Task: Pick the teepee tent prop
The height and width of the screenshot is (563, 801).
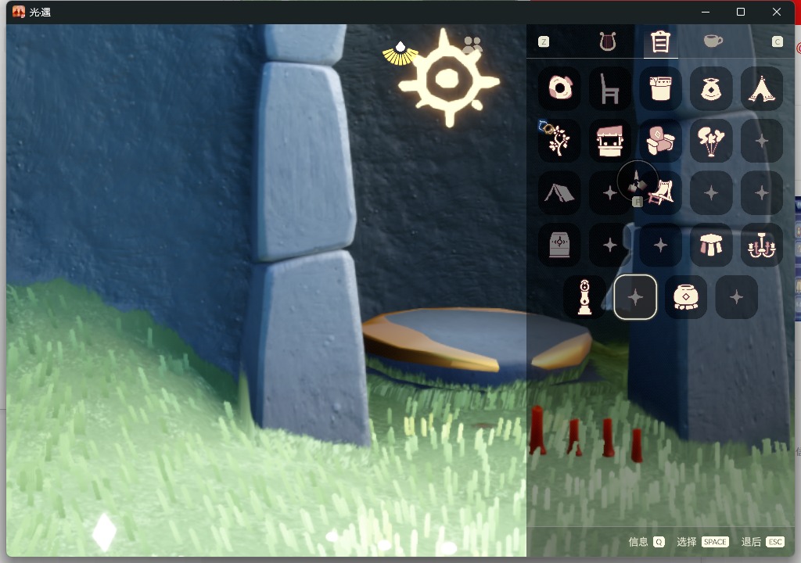Action: coord(762,88)
